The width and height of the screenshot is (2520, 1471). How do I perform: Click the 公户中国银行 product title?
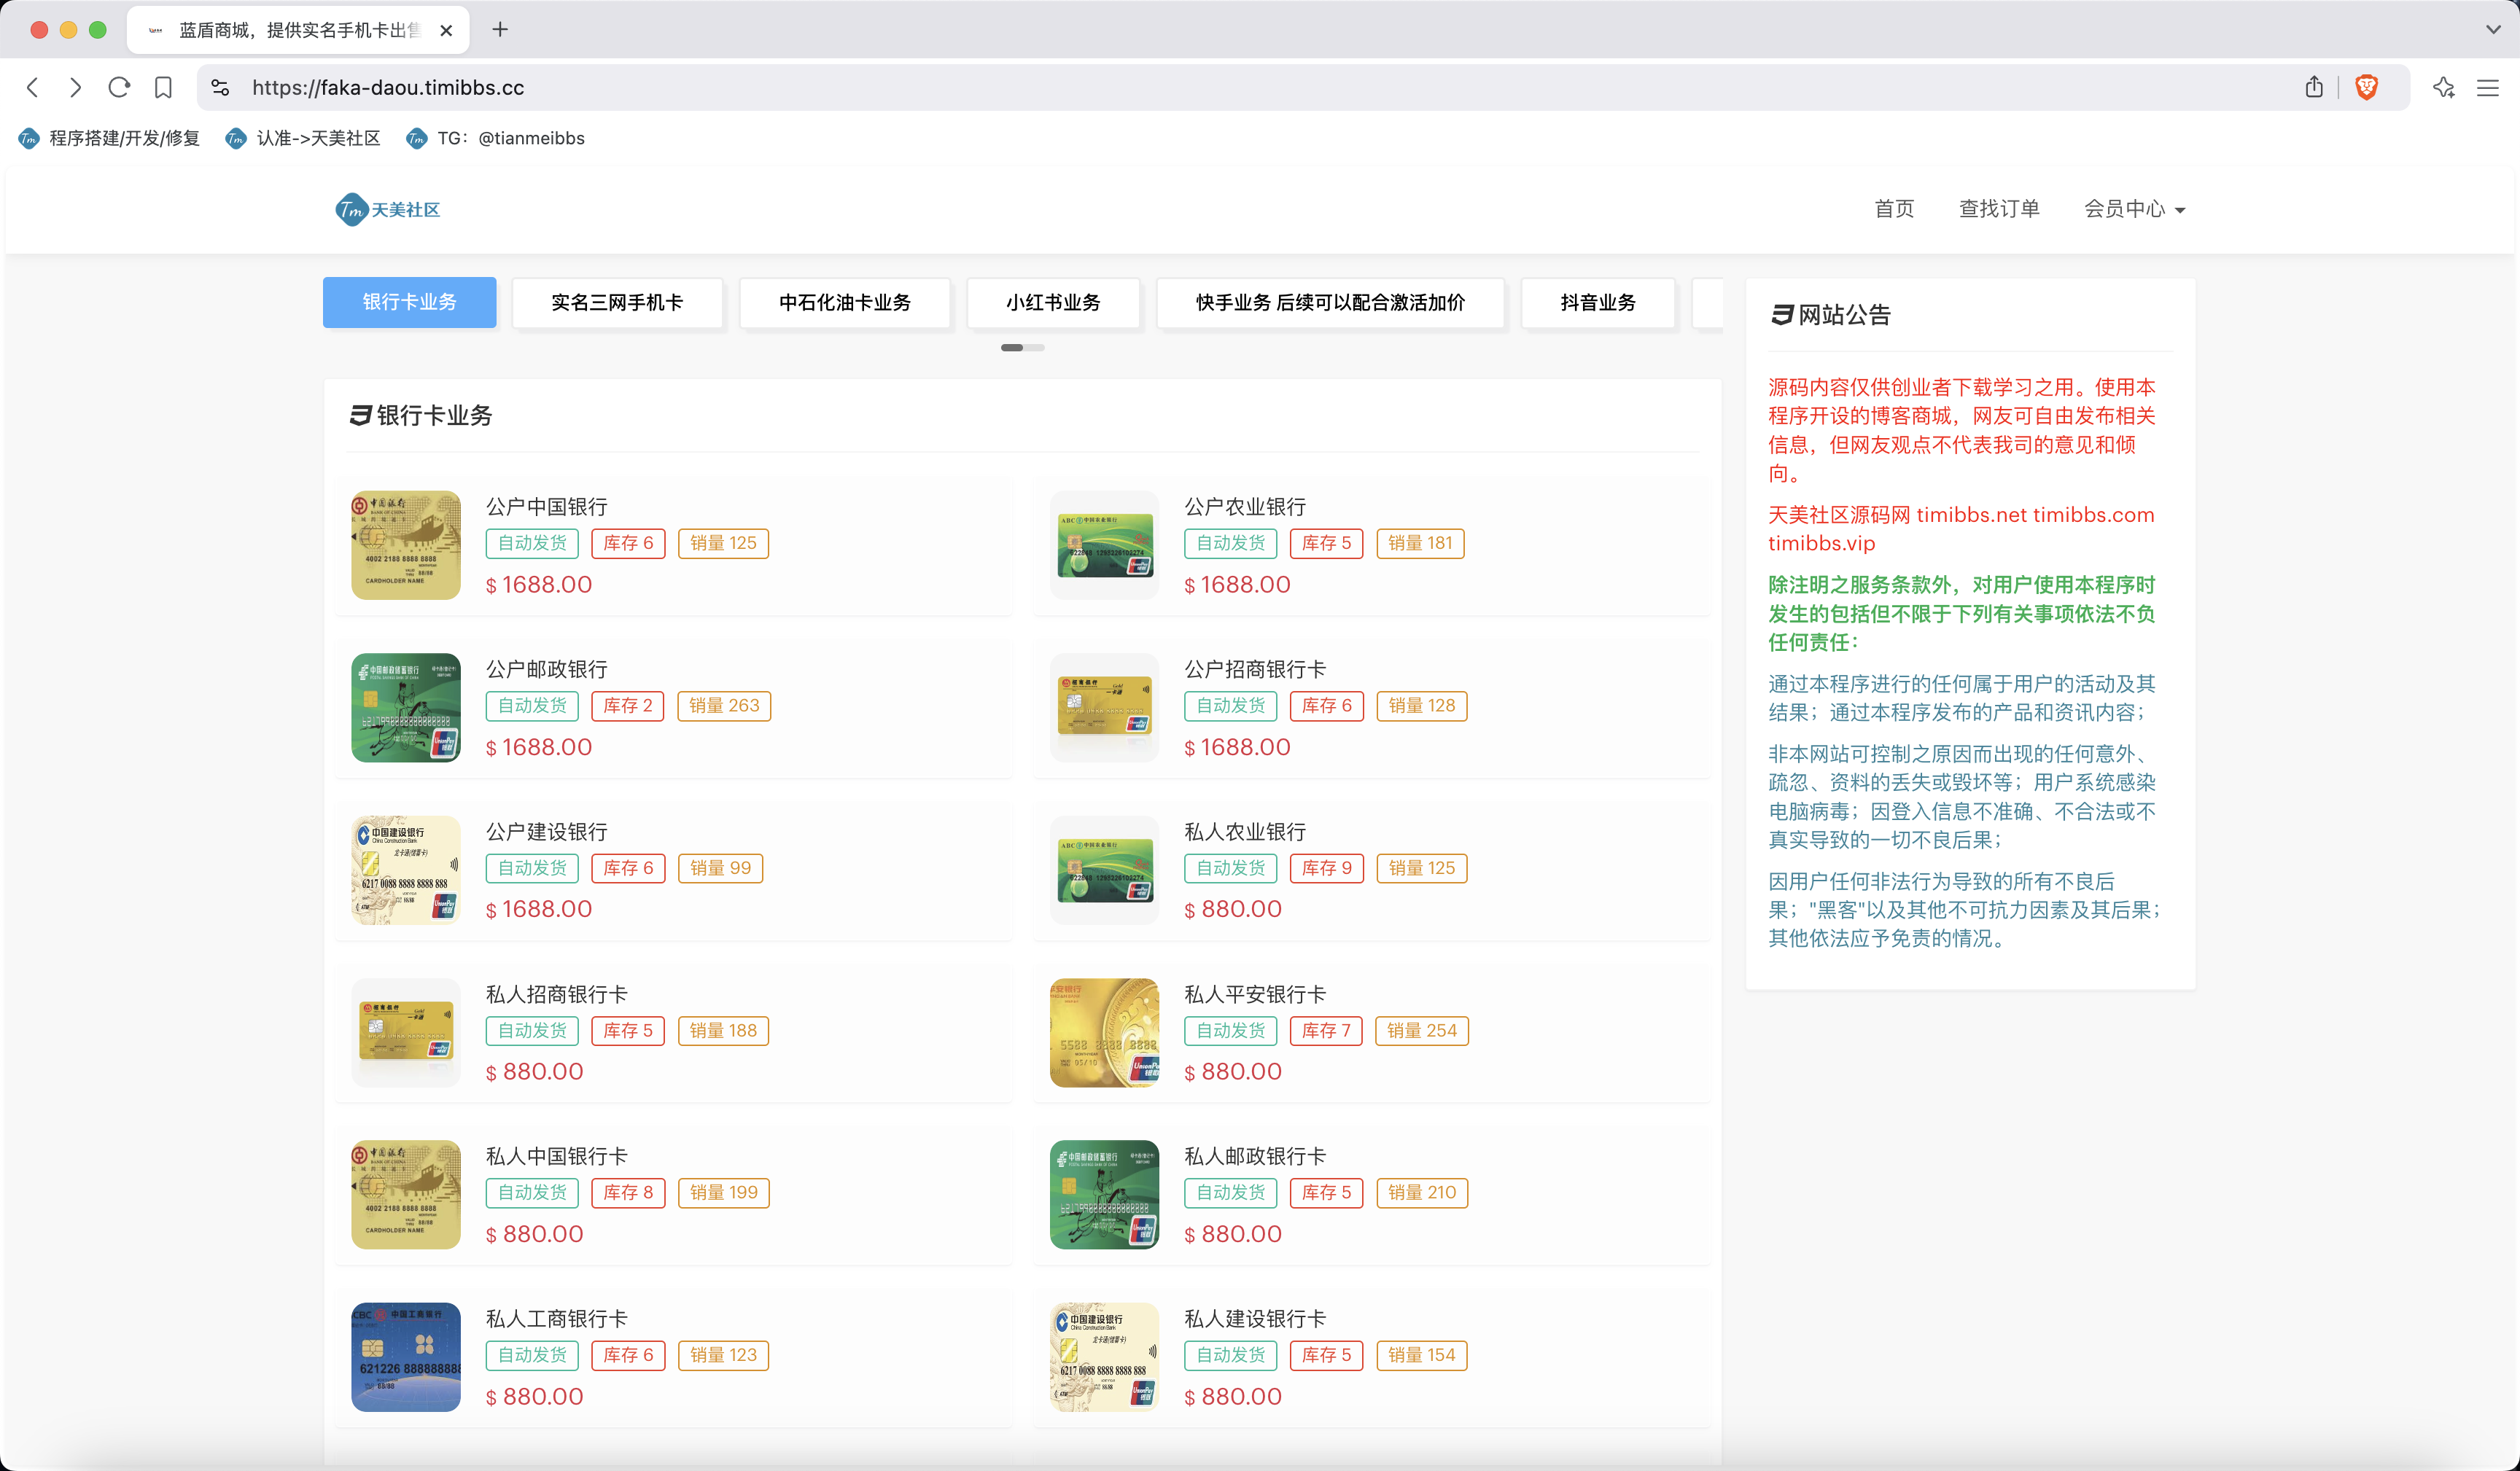(546, 507)
